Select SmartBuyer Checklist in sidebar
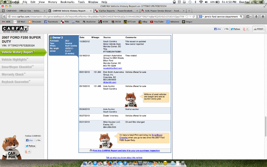Viewport: 267px width, 167px height. pyautogui.click(x=22, y=67)
